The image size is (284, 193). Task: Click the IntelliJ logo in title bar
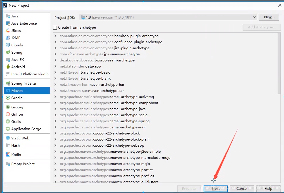pos(5,5)
